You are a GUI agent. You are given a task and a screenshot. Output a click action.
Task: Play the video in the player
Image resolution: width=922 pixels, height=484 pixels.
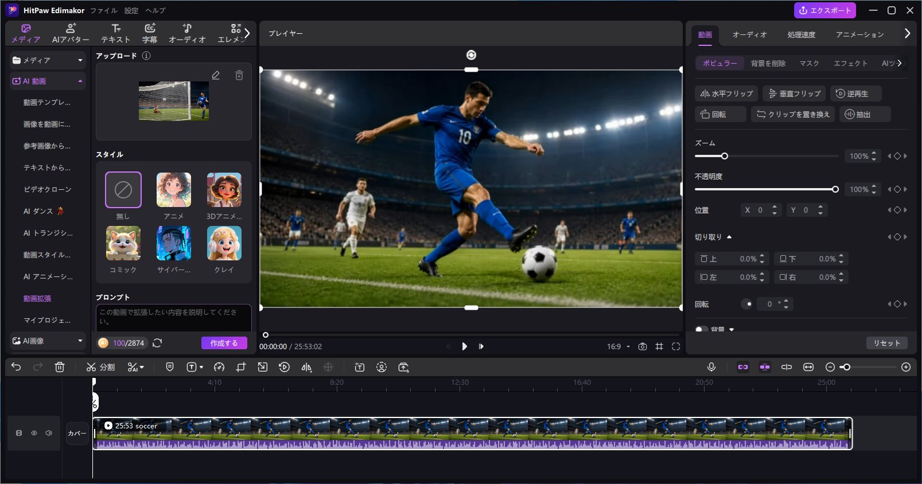coord(464,346)
